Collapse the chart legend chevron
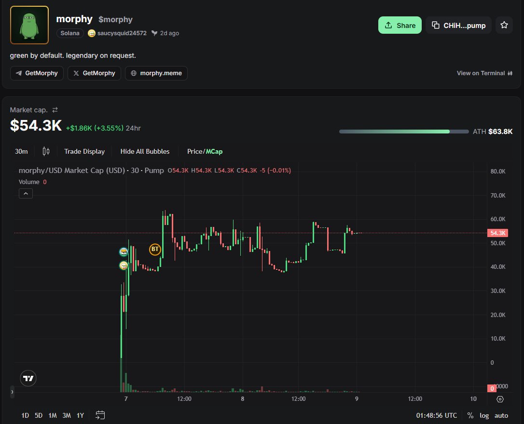 coord(26,194)
